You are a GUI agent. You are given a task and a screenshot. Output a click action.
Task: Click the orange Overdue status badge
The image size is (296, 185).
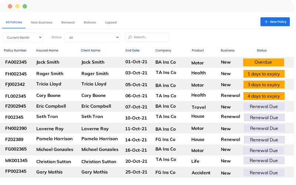pyautogui.click(x=263, y=62)
